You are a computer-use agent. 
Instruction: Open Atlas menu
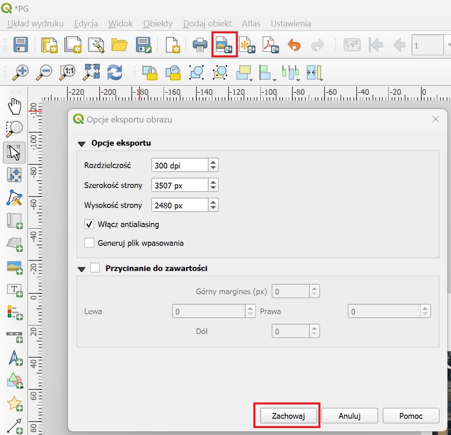(x=251, y=23)
